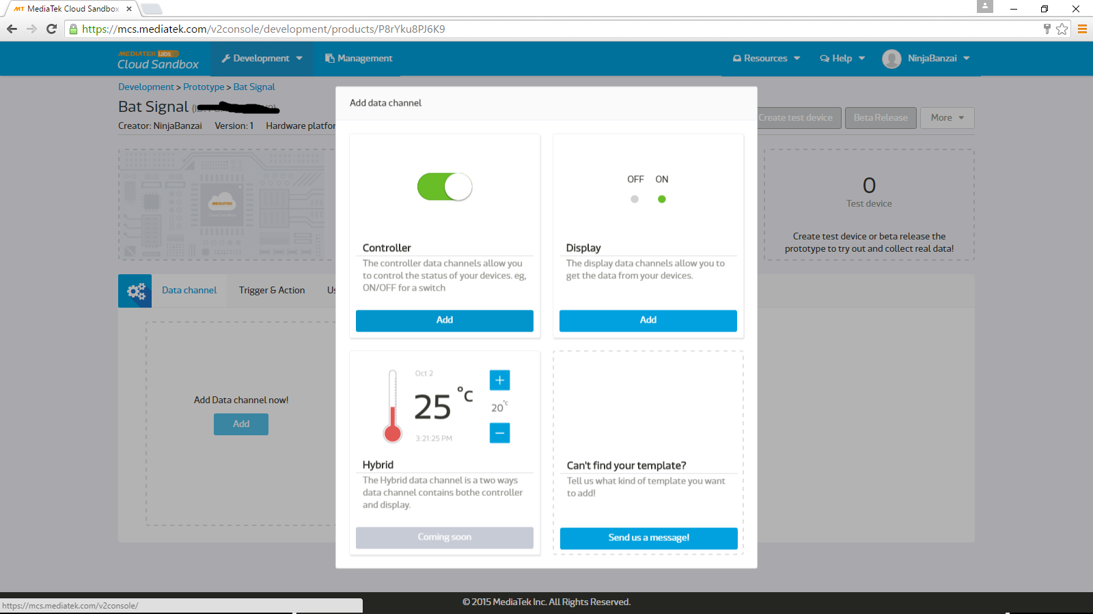The width and height of the screenshot is (1093, 614).
Task: Click the saved password key icon
Action: pyautogui.click(x=1047, y=29)
